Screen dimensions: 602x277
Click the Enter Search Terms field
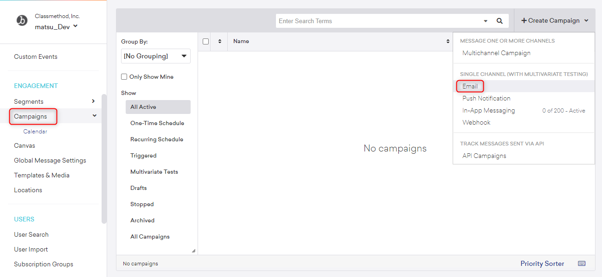coord(378,21)
